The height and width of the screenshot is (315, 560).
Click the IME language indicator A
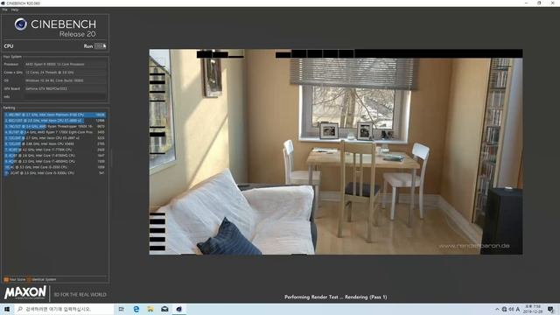(x=517, y=309)
